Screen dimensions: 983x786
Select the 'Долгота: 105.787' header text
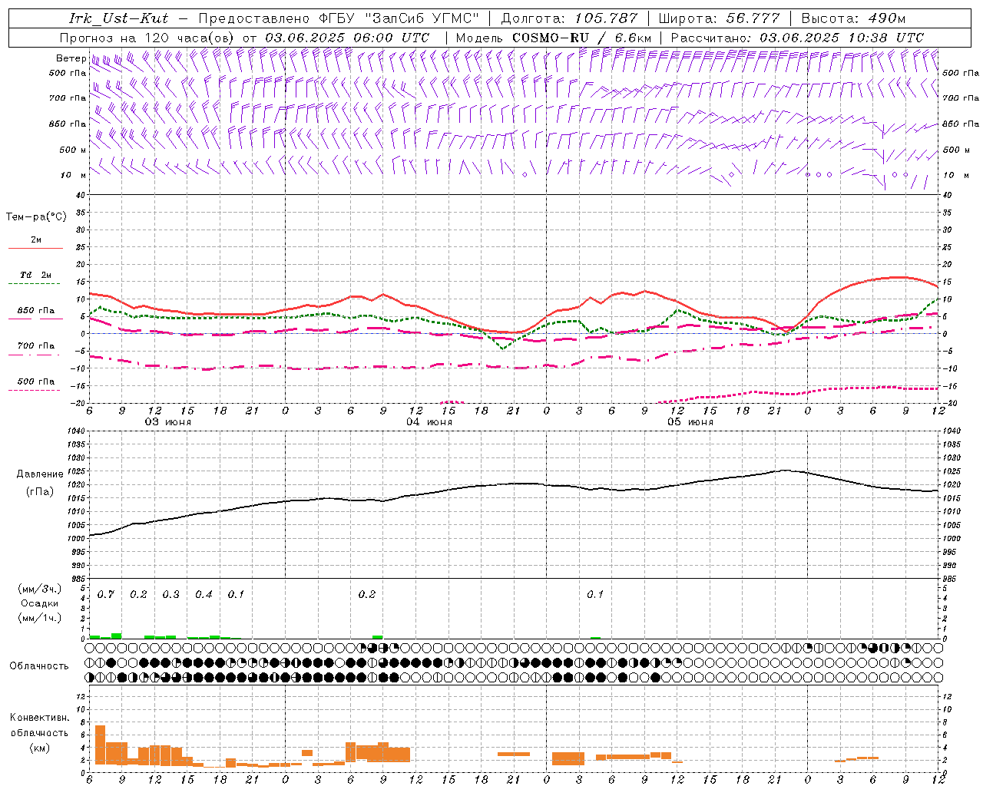(x=570, y=18)
